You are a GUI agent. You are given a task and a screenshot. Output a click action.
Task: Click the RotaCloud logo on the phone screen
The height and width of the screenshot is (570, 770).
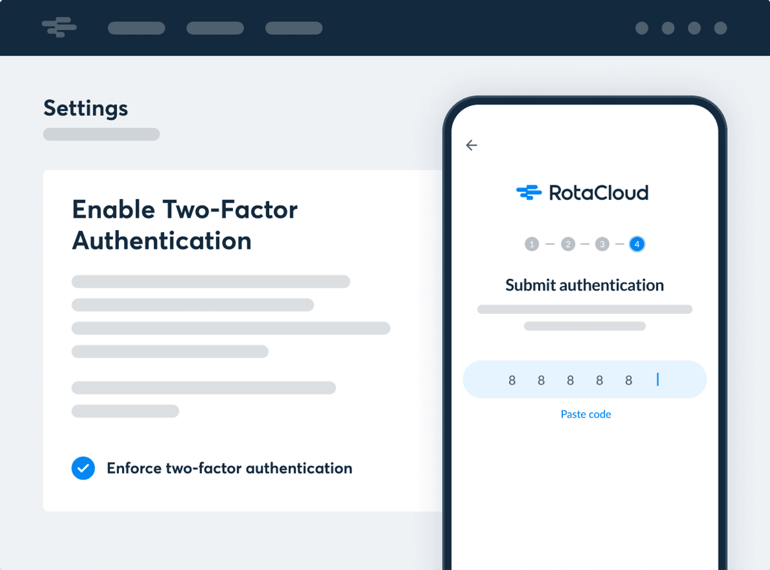tap(583, 192)
